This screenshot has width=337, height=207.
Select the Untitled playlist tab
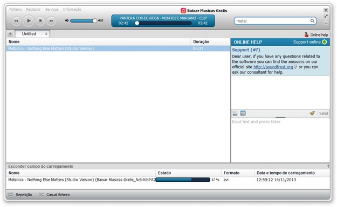[x=32, y=34]
